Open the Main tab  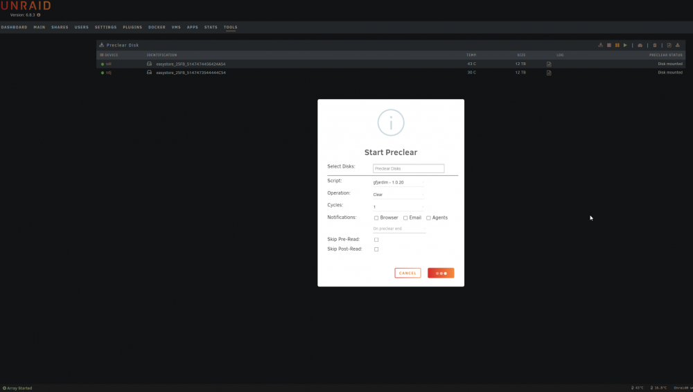pyautogui.click(x=40, y=27)
